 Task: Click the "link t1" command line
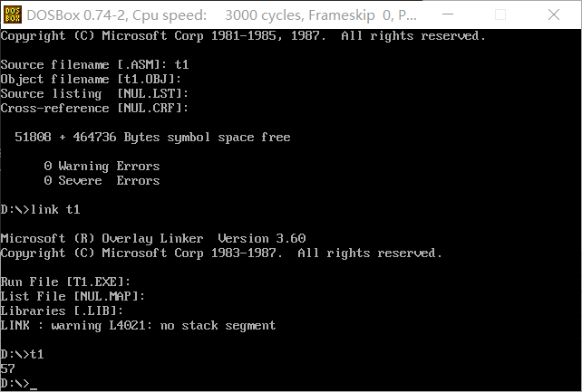tap(54, 210)
